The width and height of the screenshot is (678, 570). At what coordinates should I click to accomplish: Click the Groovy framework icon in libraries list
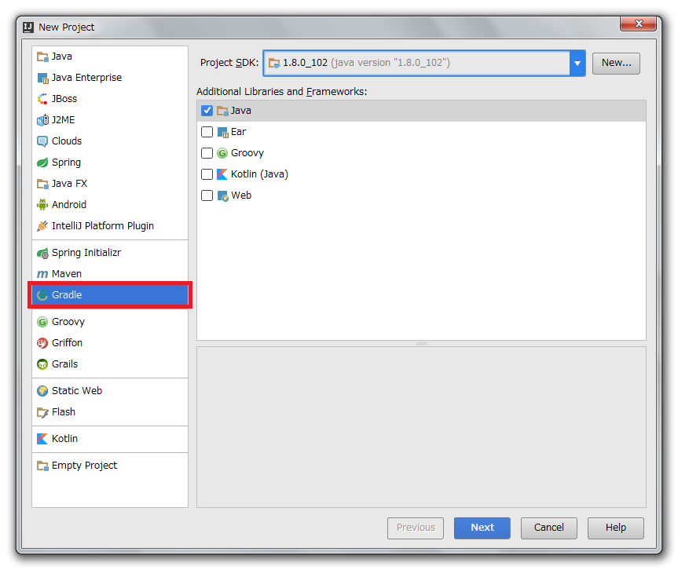[x=222, y=153]
